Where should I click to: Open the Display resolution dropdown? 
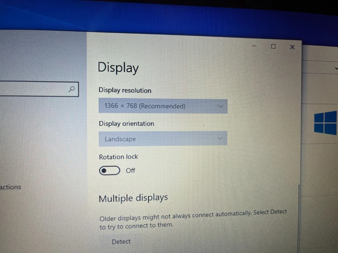coord(163,106)
